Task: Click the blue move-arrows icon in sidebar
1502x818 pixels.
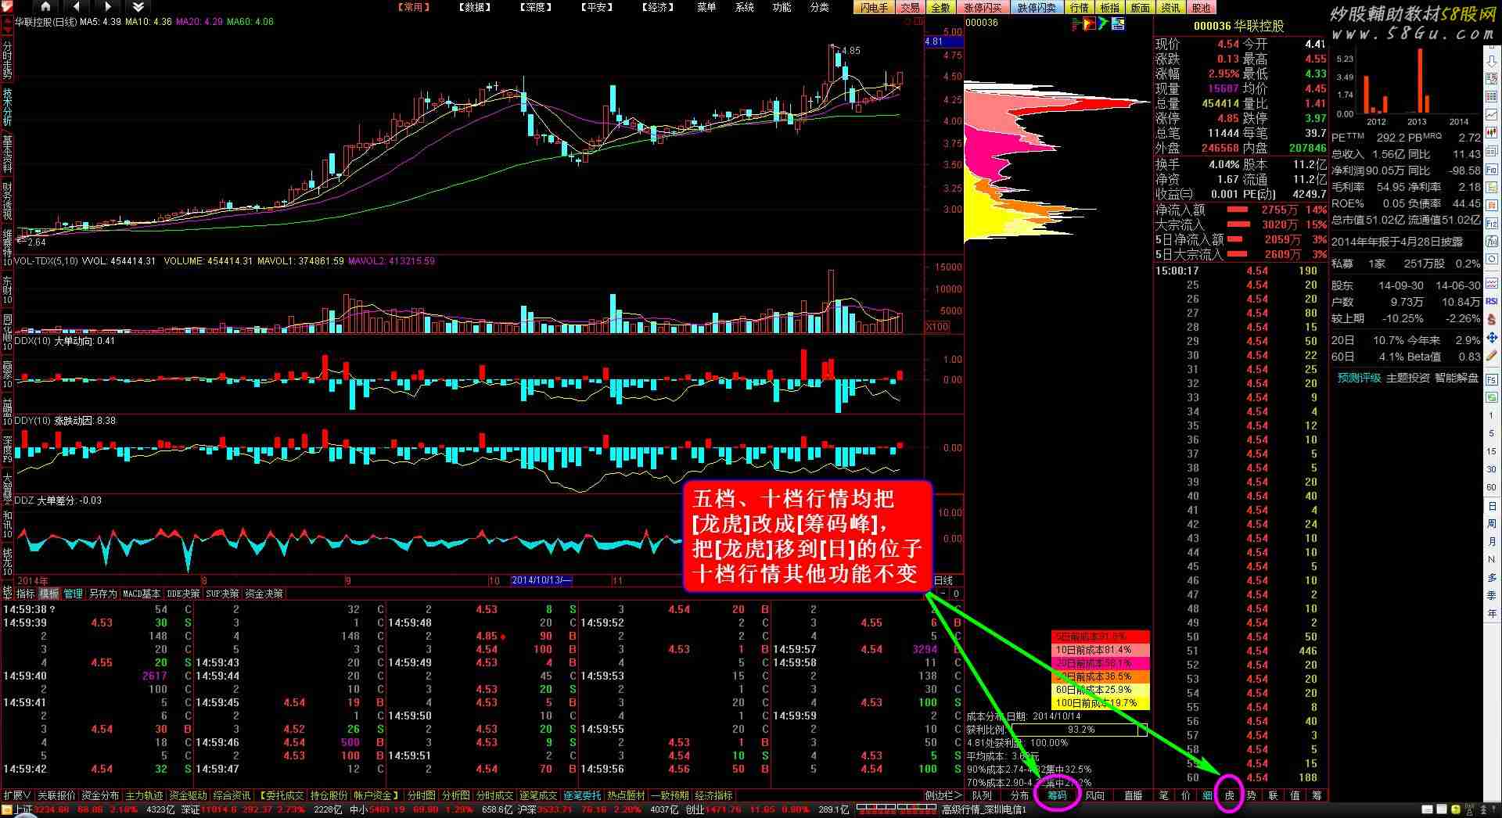Action: point(1492,338)
